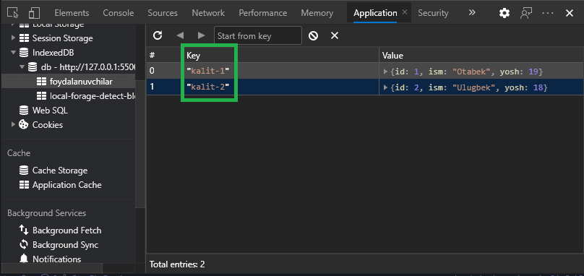Switch to the Console tab

[119, 13]
